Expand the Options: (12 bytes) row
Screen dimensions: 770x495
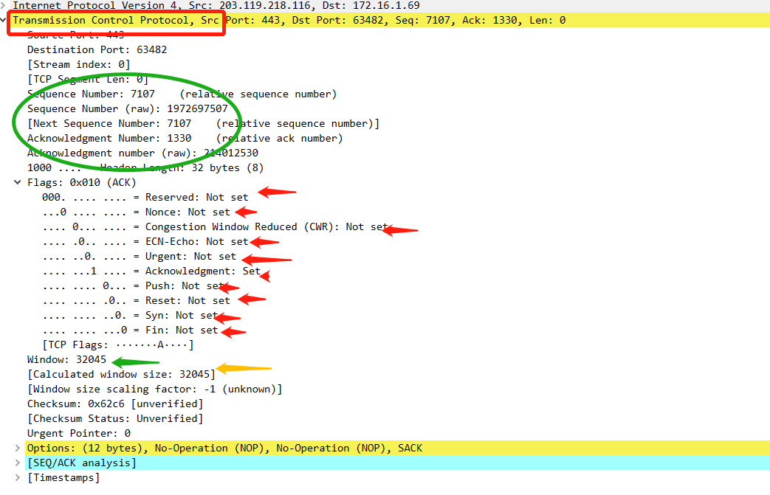pyautogui.click(x=18, y=448)
